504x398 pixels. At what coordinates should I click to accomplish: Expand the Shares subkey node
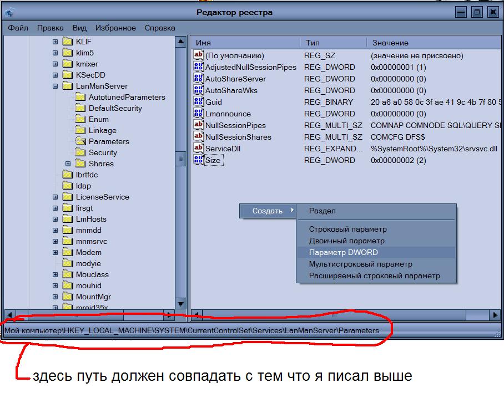(x=68, y=164)
